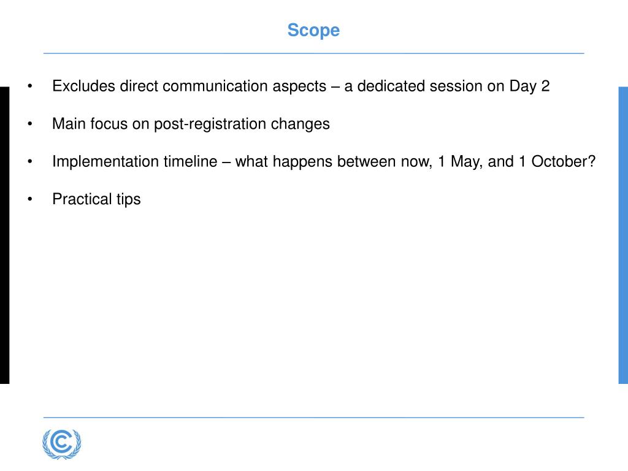Click the word 'tips' in the last bullet
Viewport: 628px width, 471px height.
[x=129, y=199]
